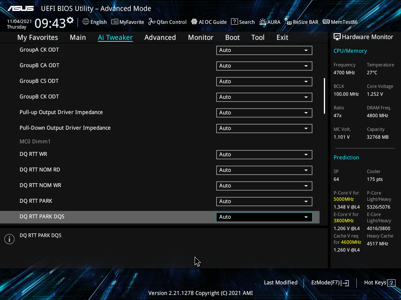Click the info icon in help panel

pos(9,239)
